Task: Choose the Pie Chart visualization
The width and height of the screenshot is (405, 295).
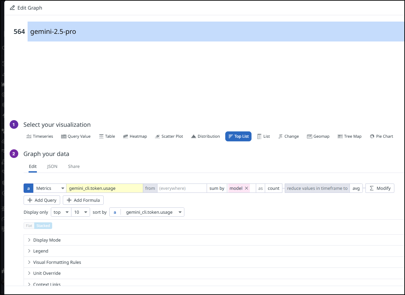Action: 381,136
